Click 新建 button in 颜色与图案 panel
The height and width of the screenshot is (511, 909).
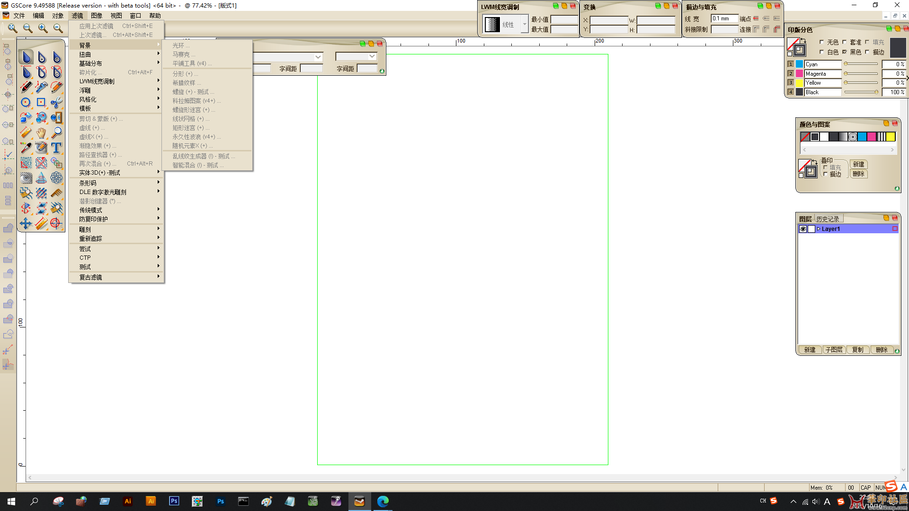(x=858, y=164)
